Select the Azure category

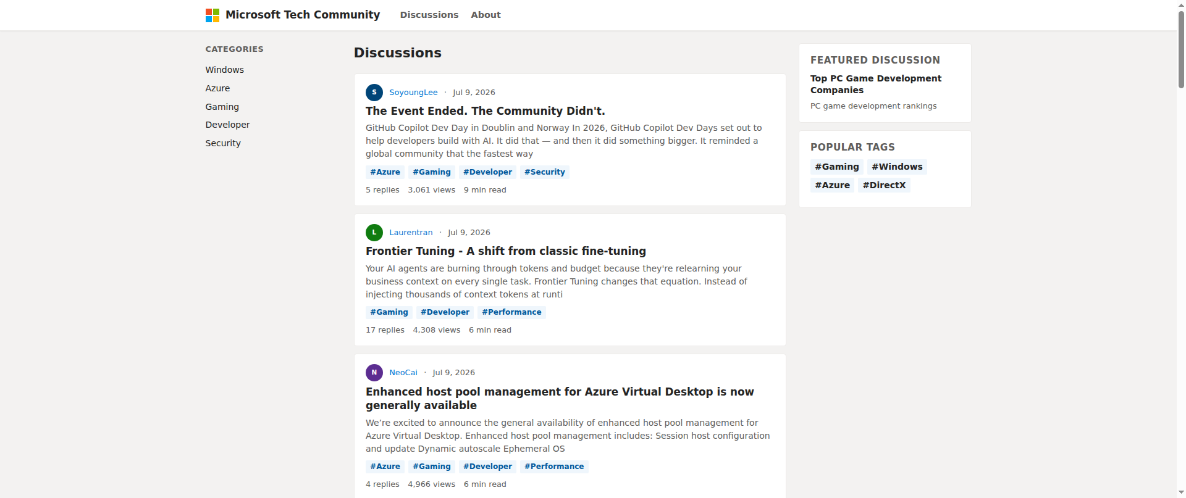(x=217, y=88)
